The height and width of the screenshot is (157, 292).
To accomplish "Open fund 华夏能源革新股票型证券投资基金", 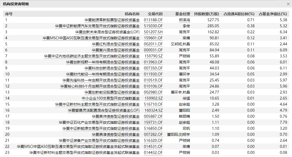I will point(112,20).
